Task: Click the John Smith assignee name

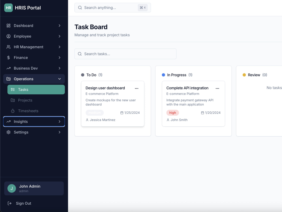Action: coord(179,120)
